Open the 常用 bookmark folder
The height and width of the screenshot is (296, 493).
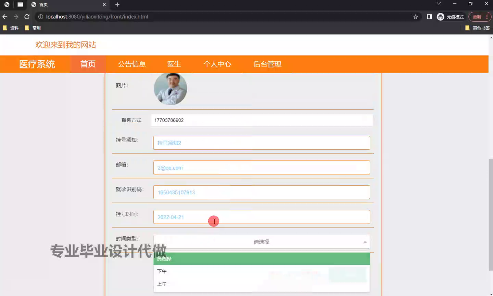pyautogui.click(x=33, y=28)
